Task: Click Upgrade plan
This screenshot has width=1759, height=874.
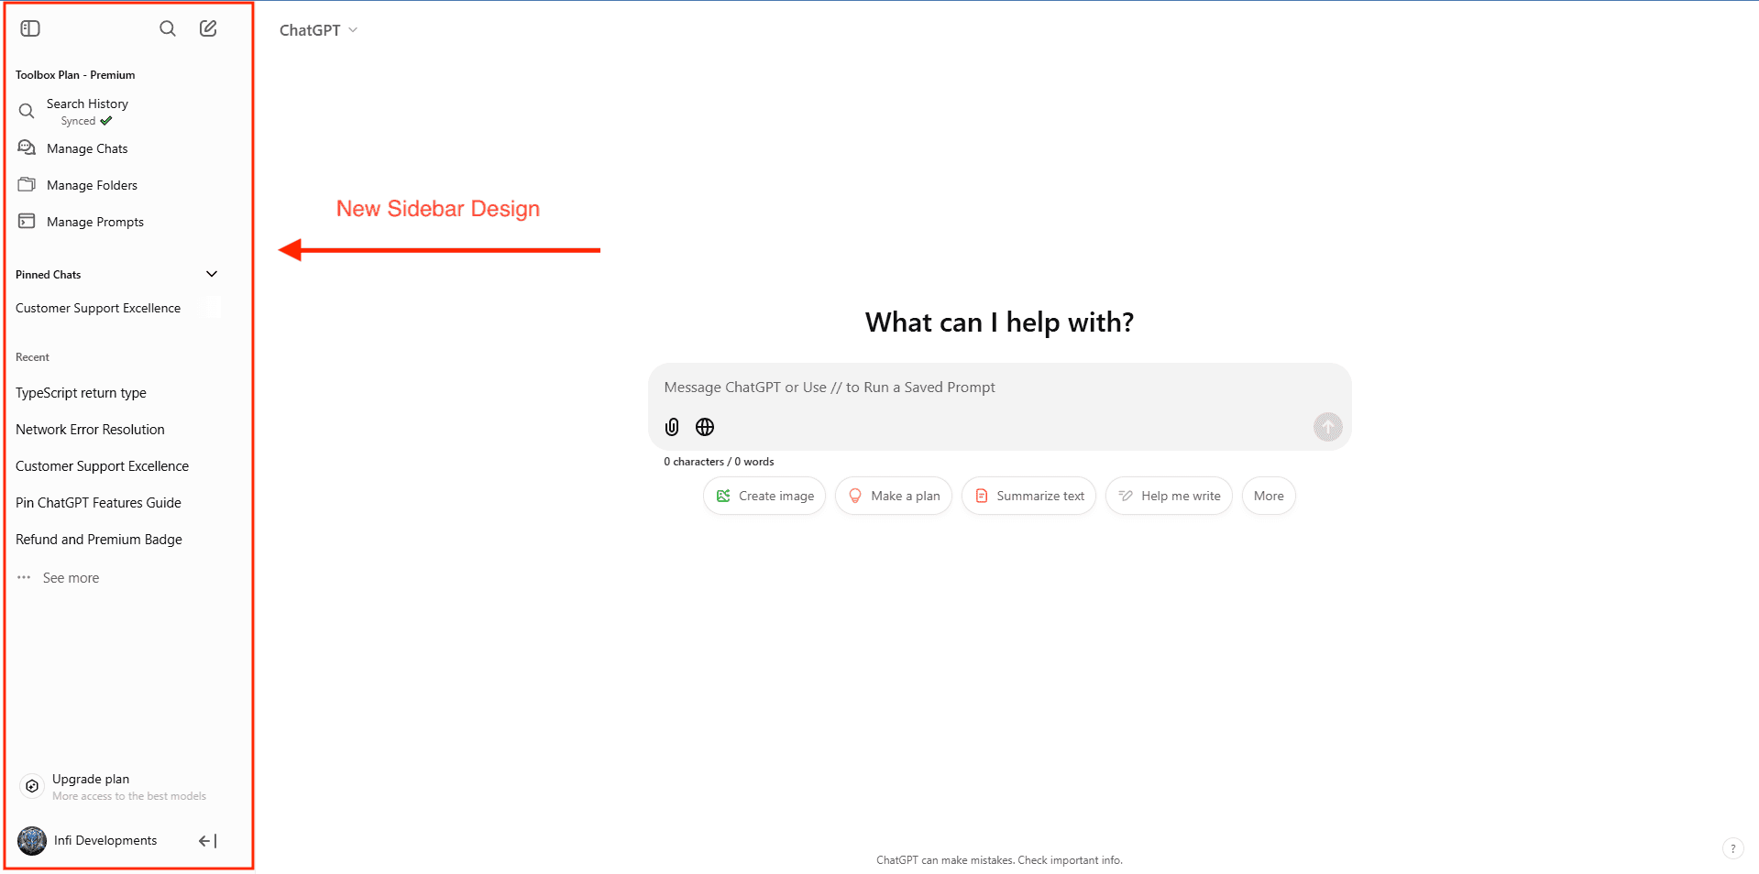Action: click(91, 780)
